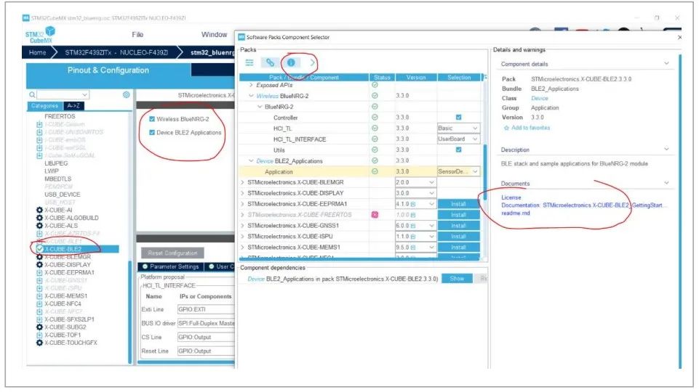Collapse the Device BLE2_Applications node
699x392 pixels.
251,160
